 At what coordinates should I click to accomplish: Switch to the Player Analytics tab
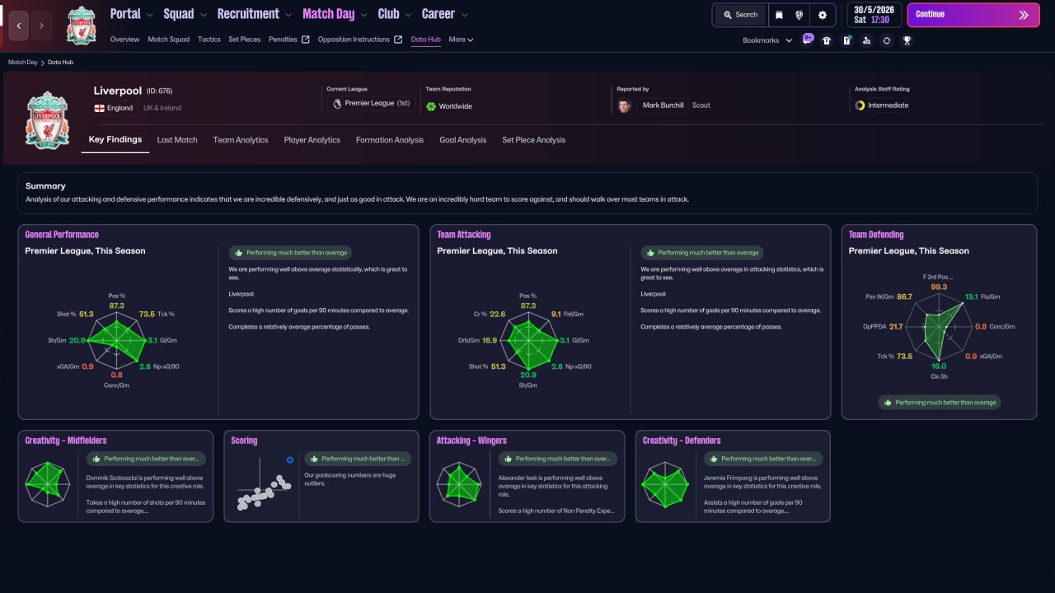[312, 140]
